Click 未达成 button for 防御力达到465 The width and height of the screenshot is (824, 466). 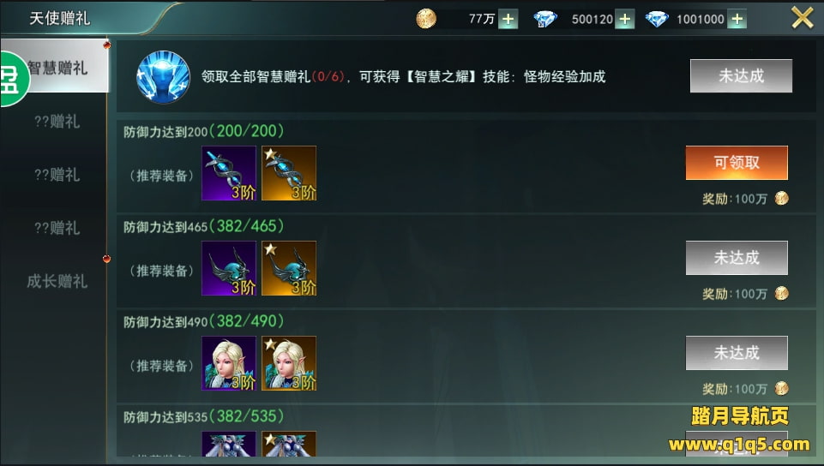click(x=737, y=258)
